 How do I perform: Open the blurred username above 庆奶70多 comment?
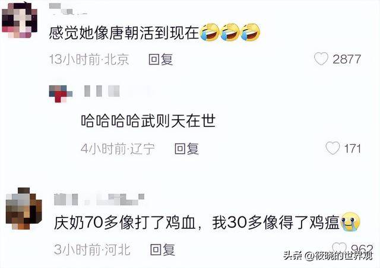click(99, 199)
